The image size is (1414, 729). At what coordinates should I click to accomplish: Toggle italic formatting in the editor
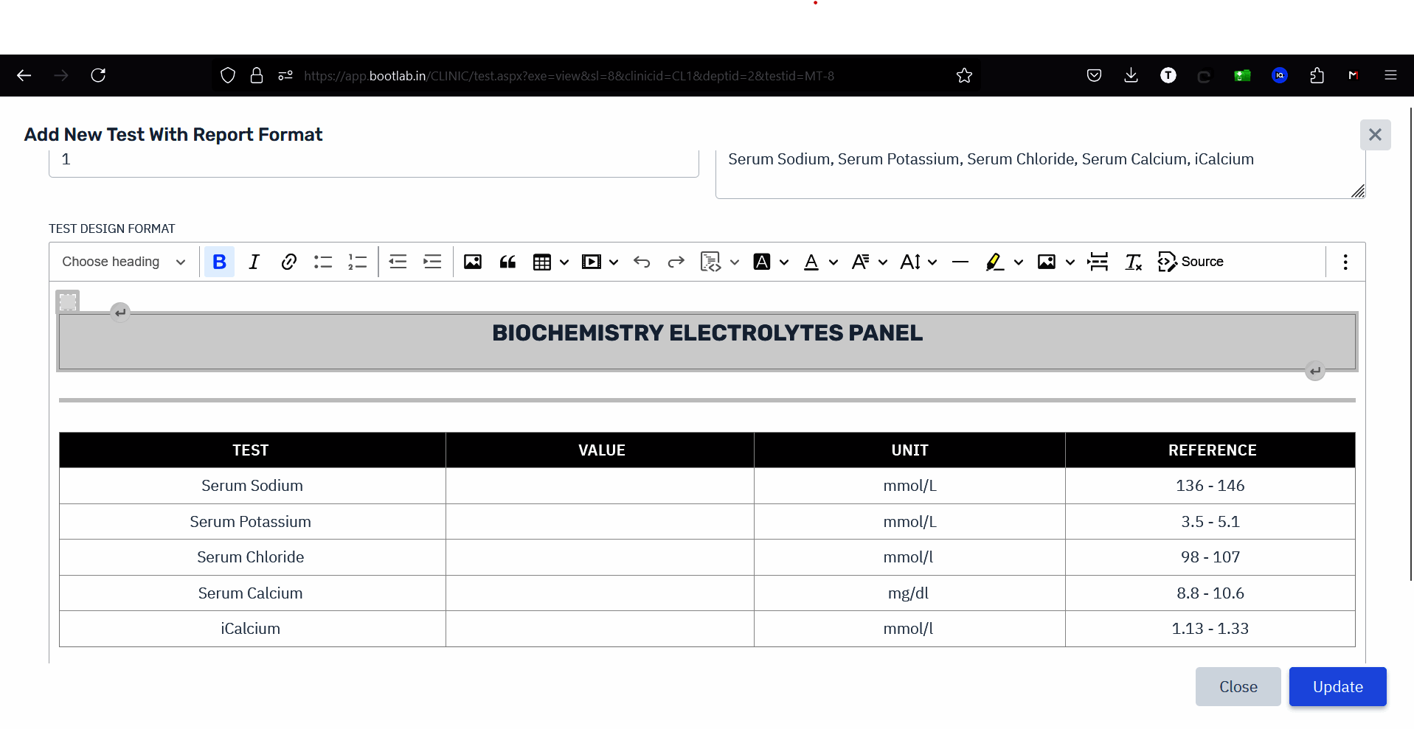point(253,262)
